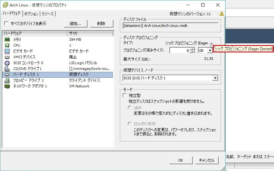The height and width of the screenshot is (171, 274).
Task: Maximize the properties dialog window
Action: click(x=203, y=5)
